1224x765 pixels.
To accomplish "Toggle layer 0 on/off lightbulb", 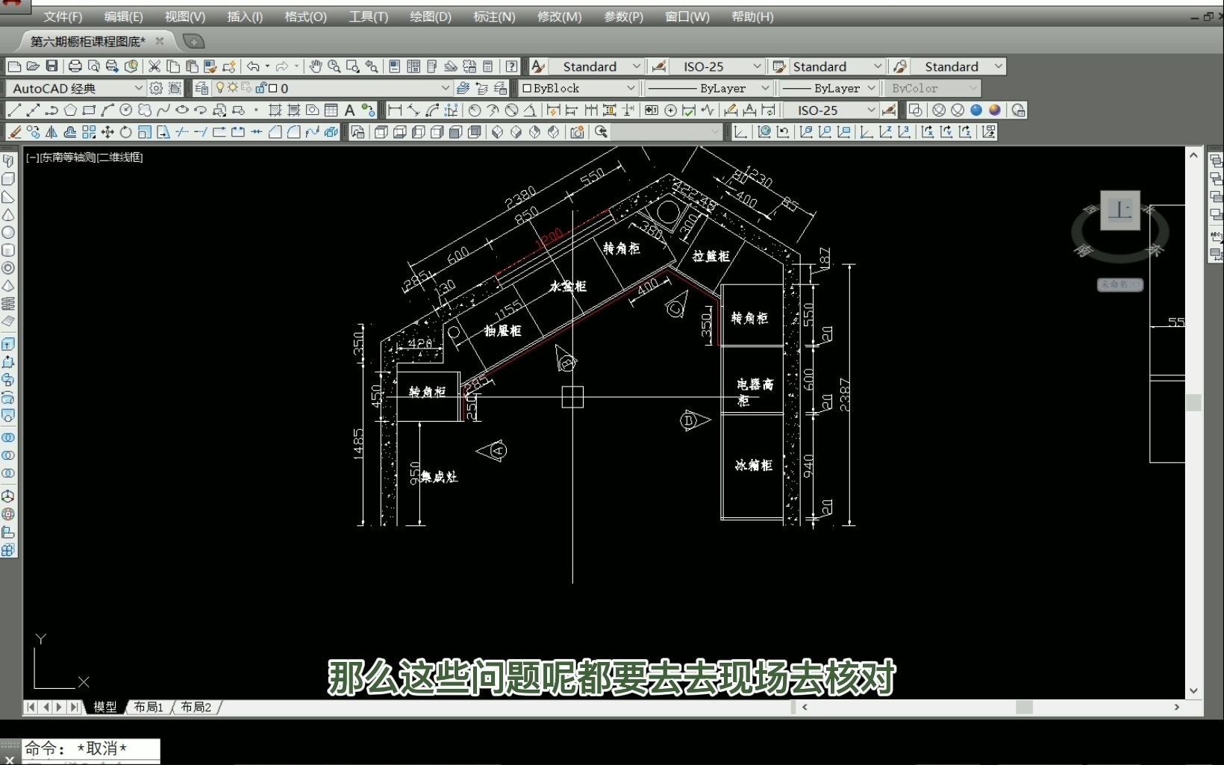I will 220,88.
